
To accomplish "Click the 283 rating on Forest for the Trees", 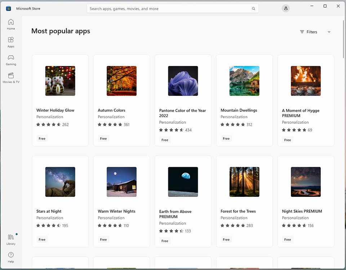I will coord(249,226).
